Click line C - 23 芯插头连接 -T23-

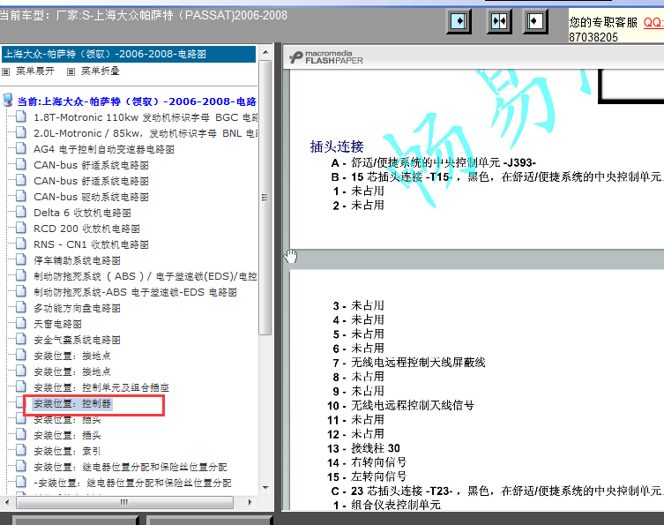coord(497,491)
